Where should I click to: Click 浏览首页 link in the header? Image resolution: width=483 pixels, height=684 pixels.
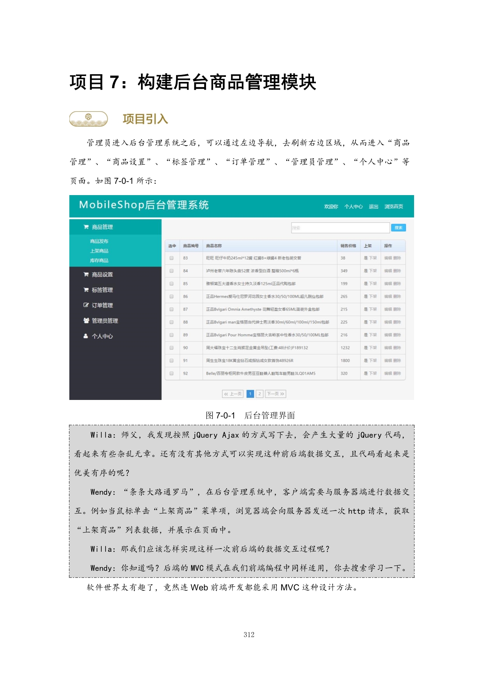click(x=393, y=207)
